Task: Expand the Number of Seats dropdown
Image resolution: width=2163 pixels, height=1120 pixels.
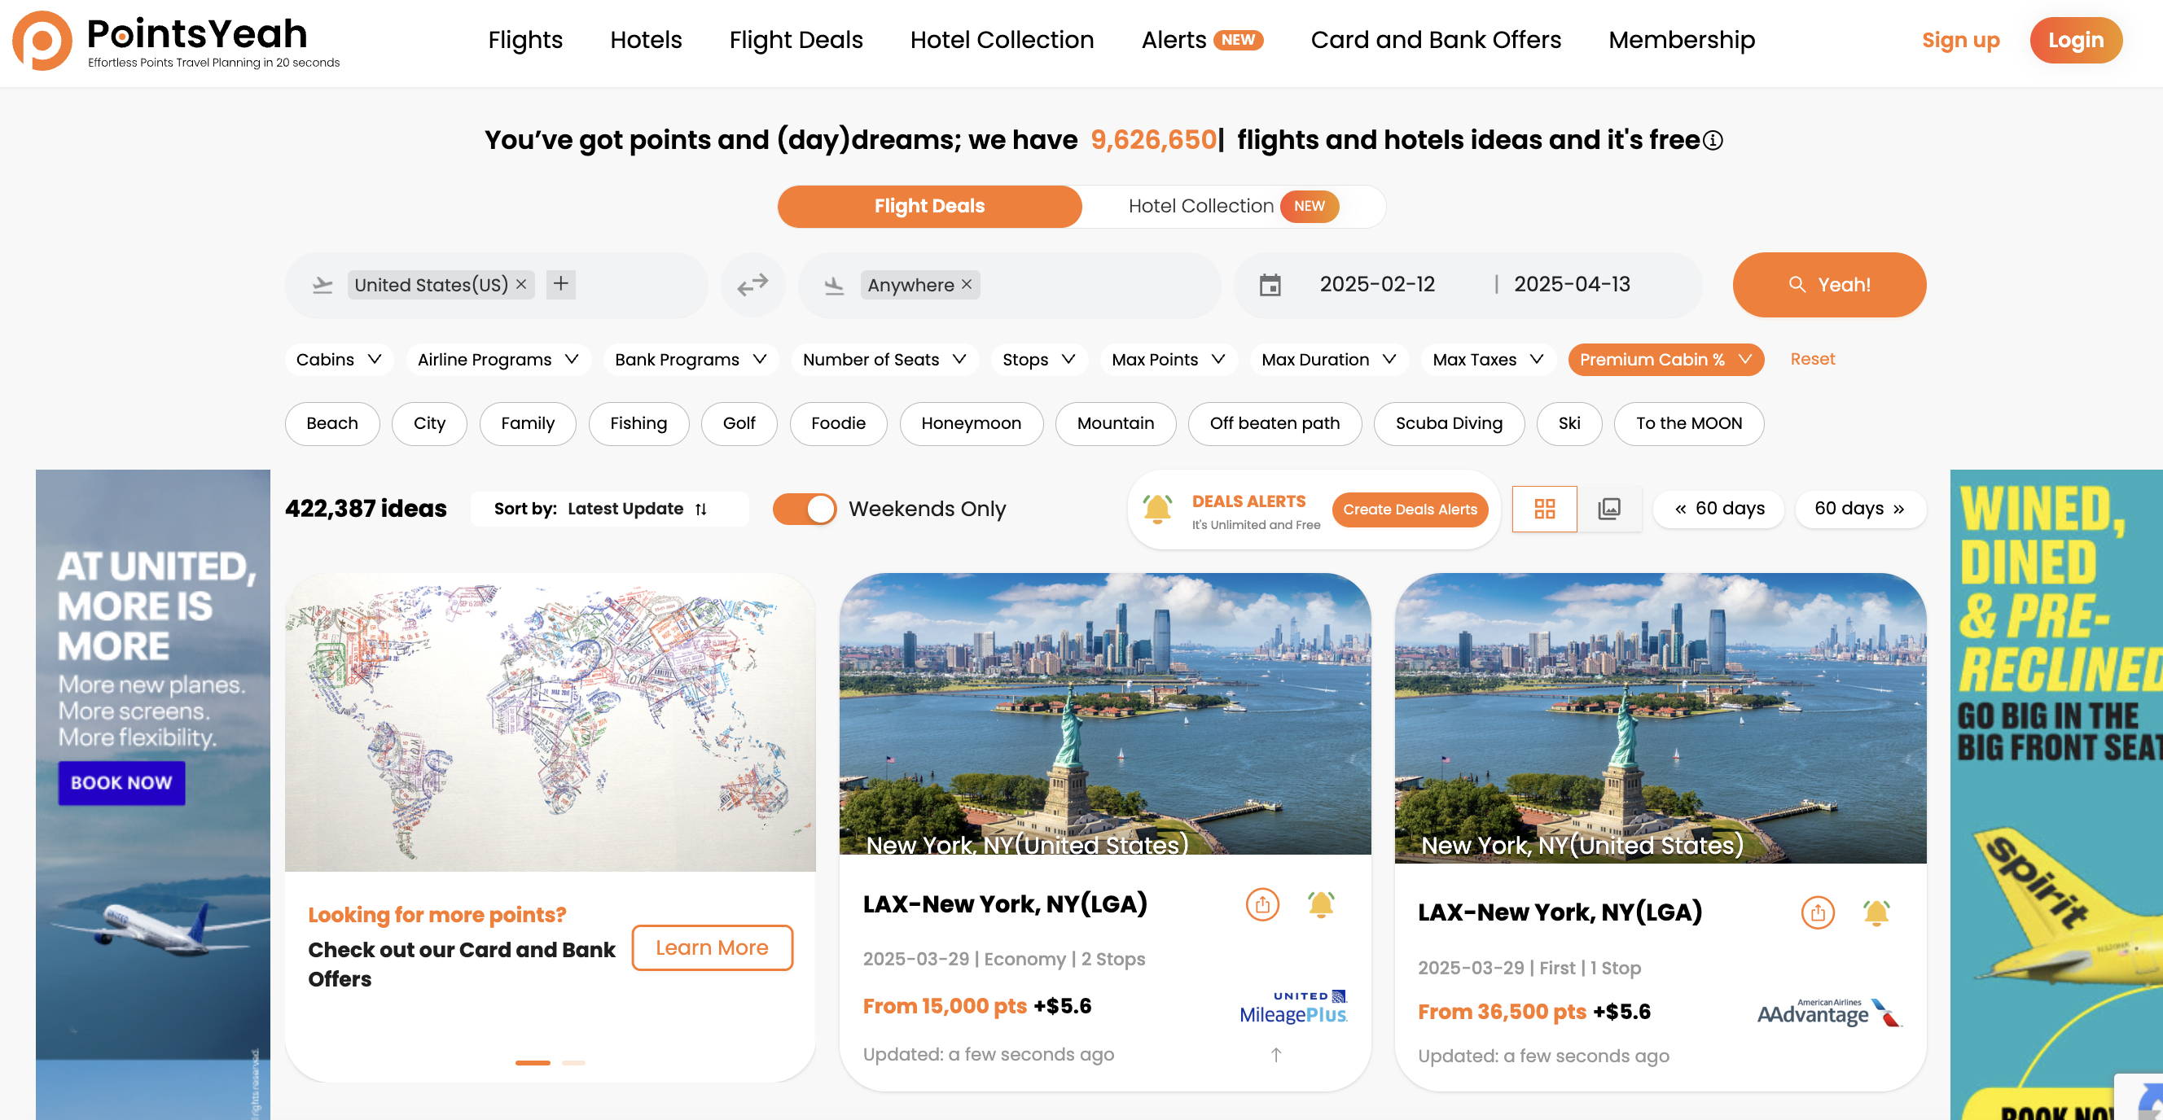Action: [x=884, y=360]
